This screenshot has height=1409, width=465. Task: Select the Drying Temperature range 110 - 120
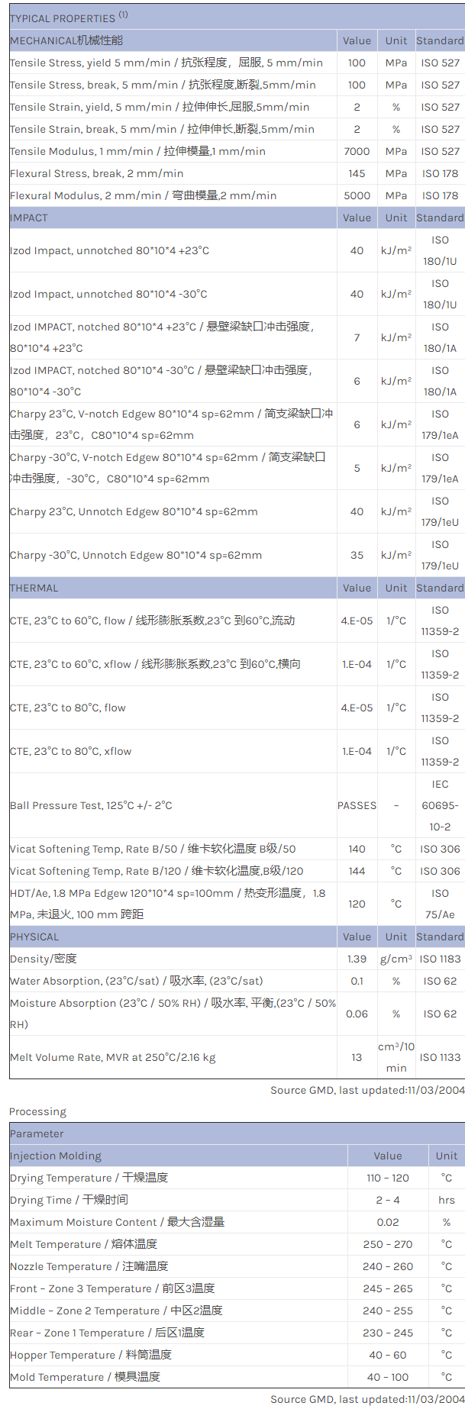point(388,1178)
